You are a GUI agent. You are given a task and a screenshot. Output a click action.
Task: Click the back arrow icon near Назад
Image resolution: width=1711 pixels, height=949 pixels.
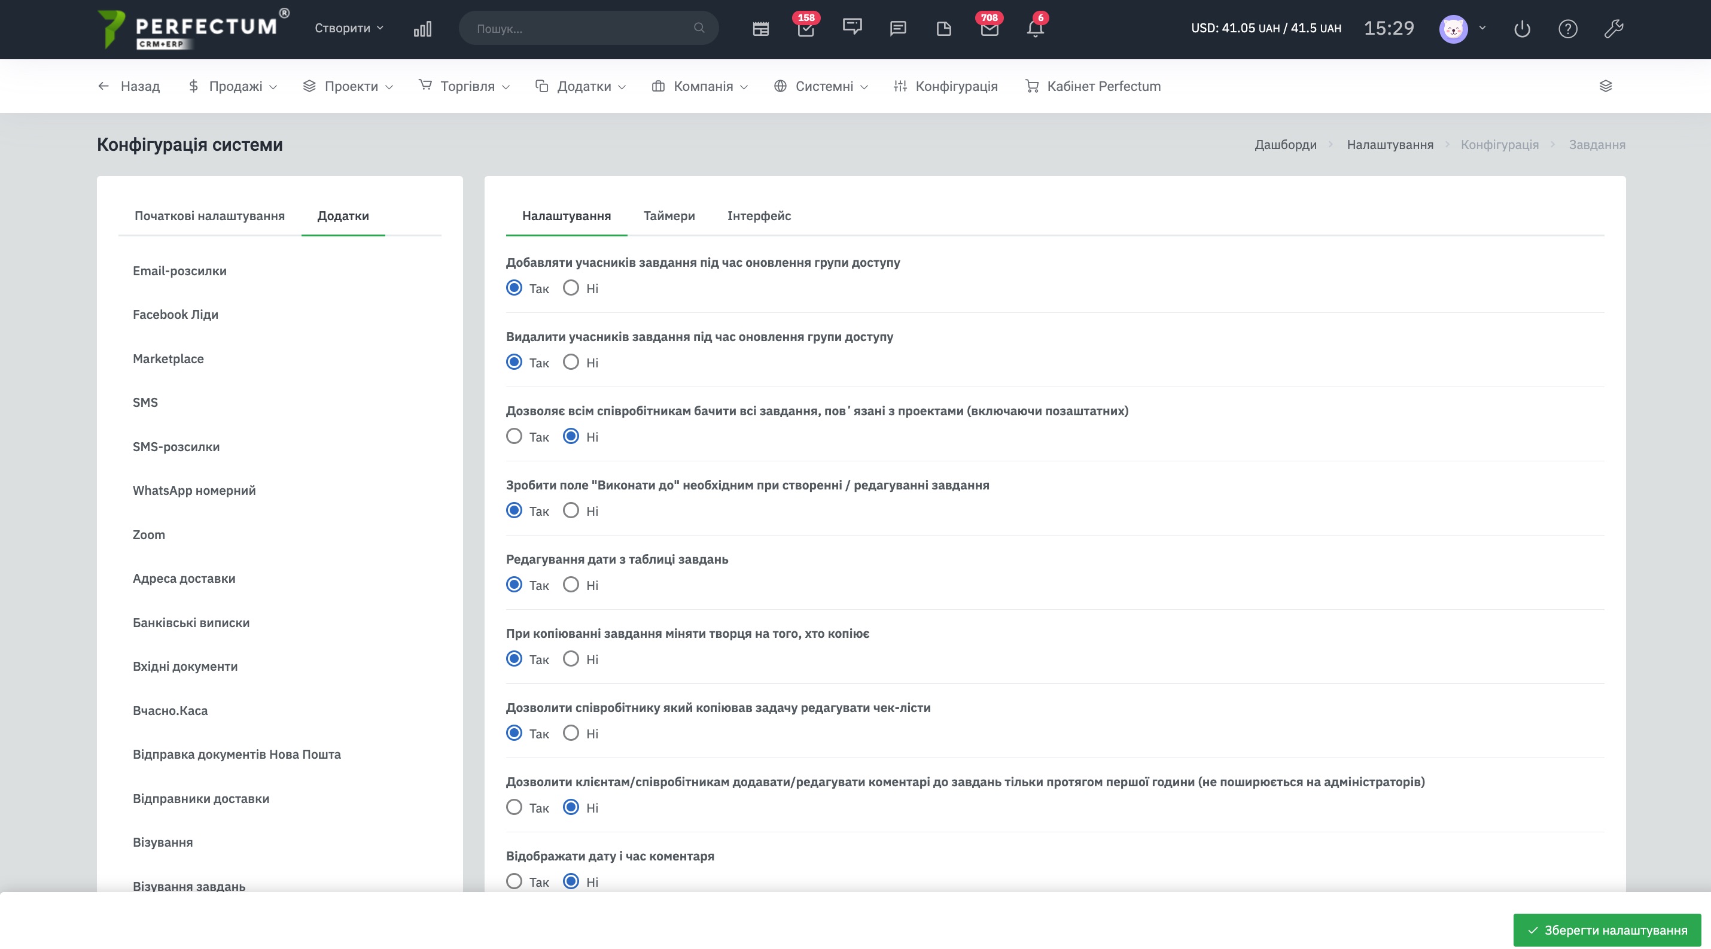click(103, 86)
